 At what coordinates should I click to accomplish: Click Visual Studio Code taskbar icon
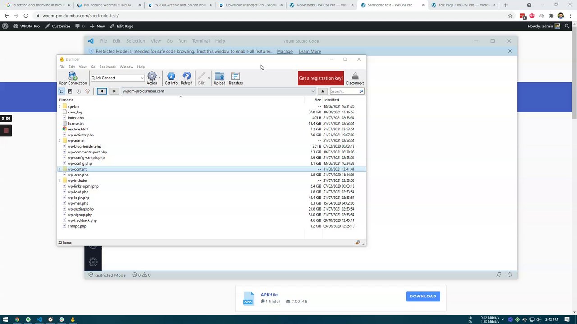(x=39, y=319)
